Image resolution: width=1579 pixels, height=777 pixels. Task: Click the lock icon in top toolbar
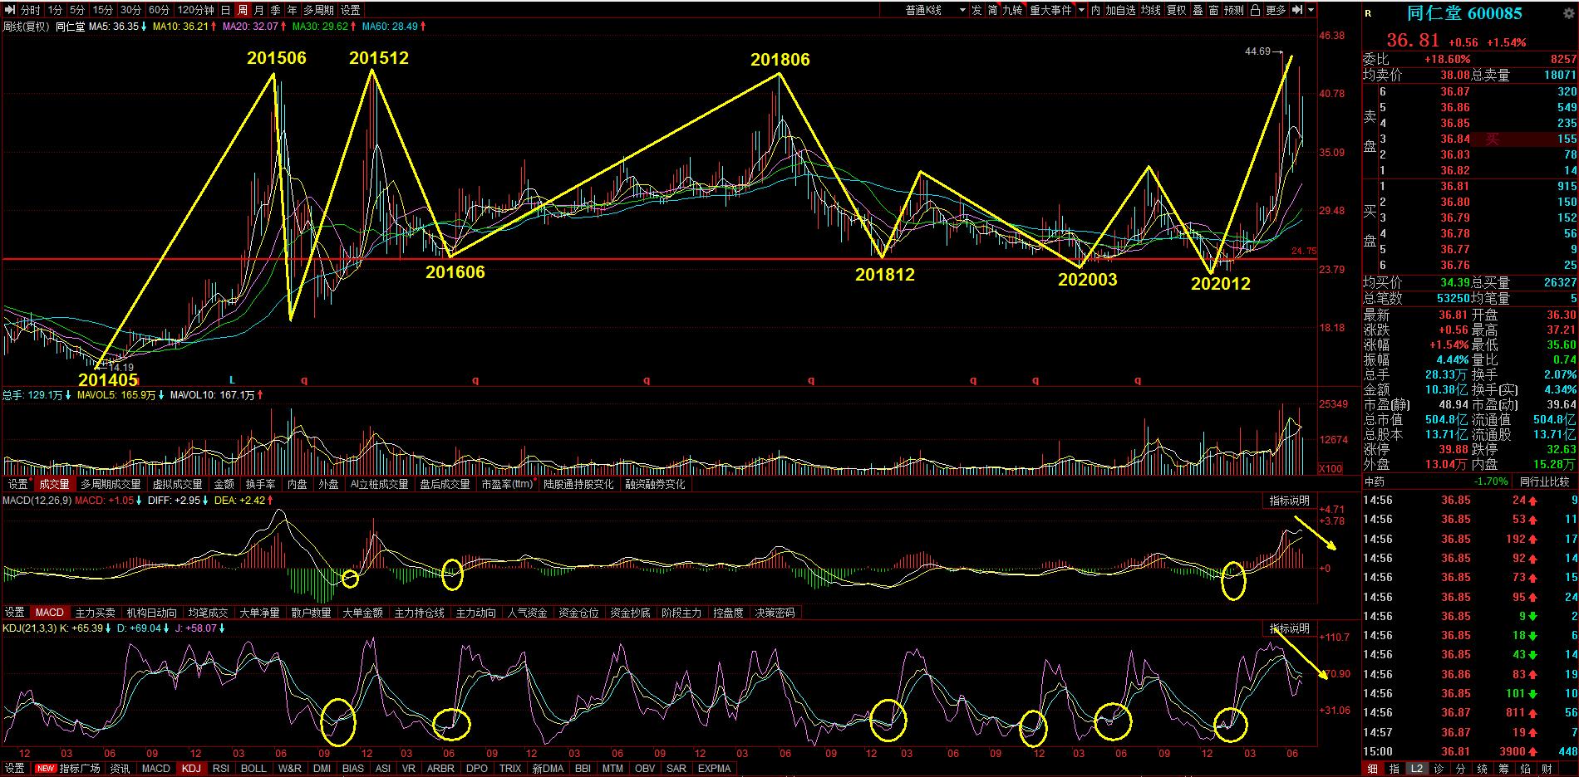point(1255,10)
